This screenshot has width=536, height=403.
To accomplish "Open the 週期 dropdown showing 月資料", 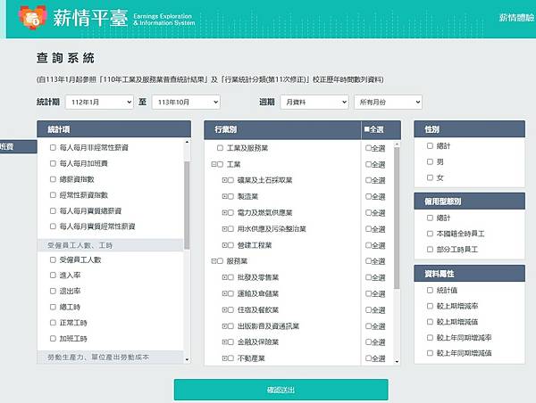I will (x=314, y=102).
